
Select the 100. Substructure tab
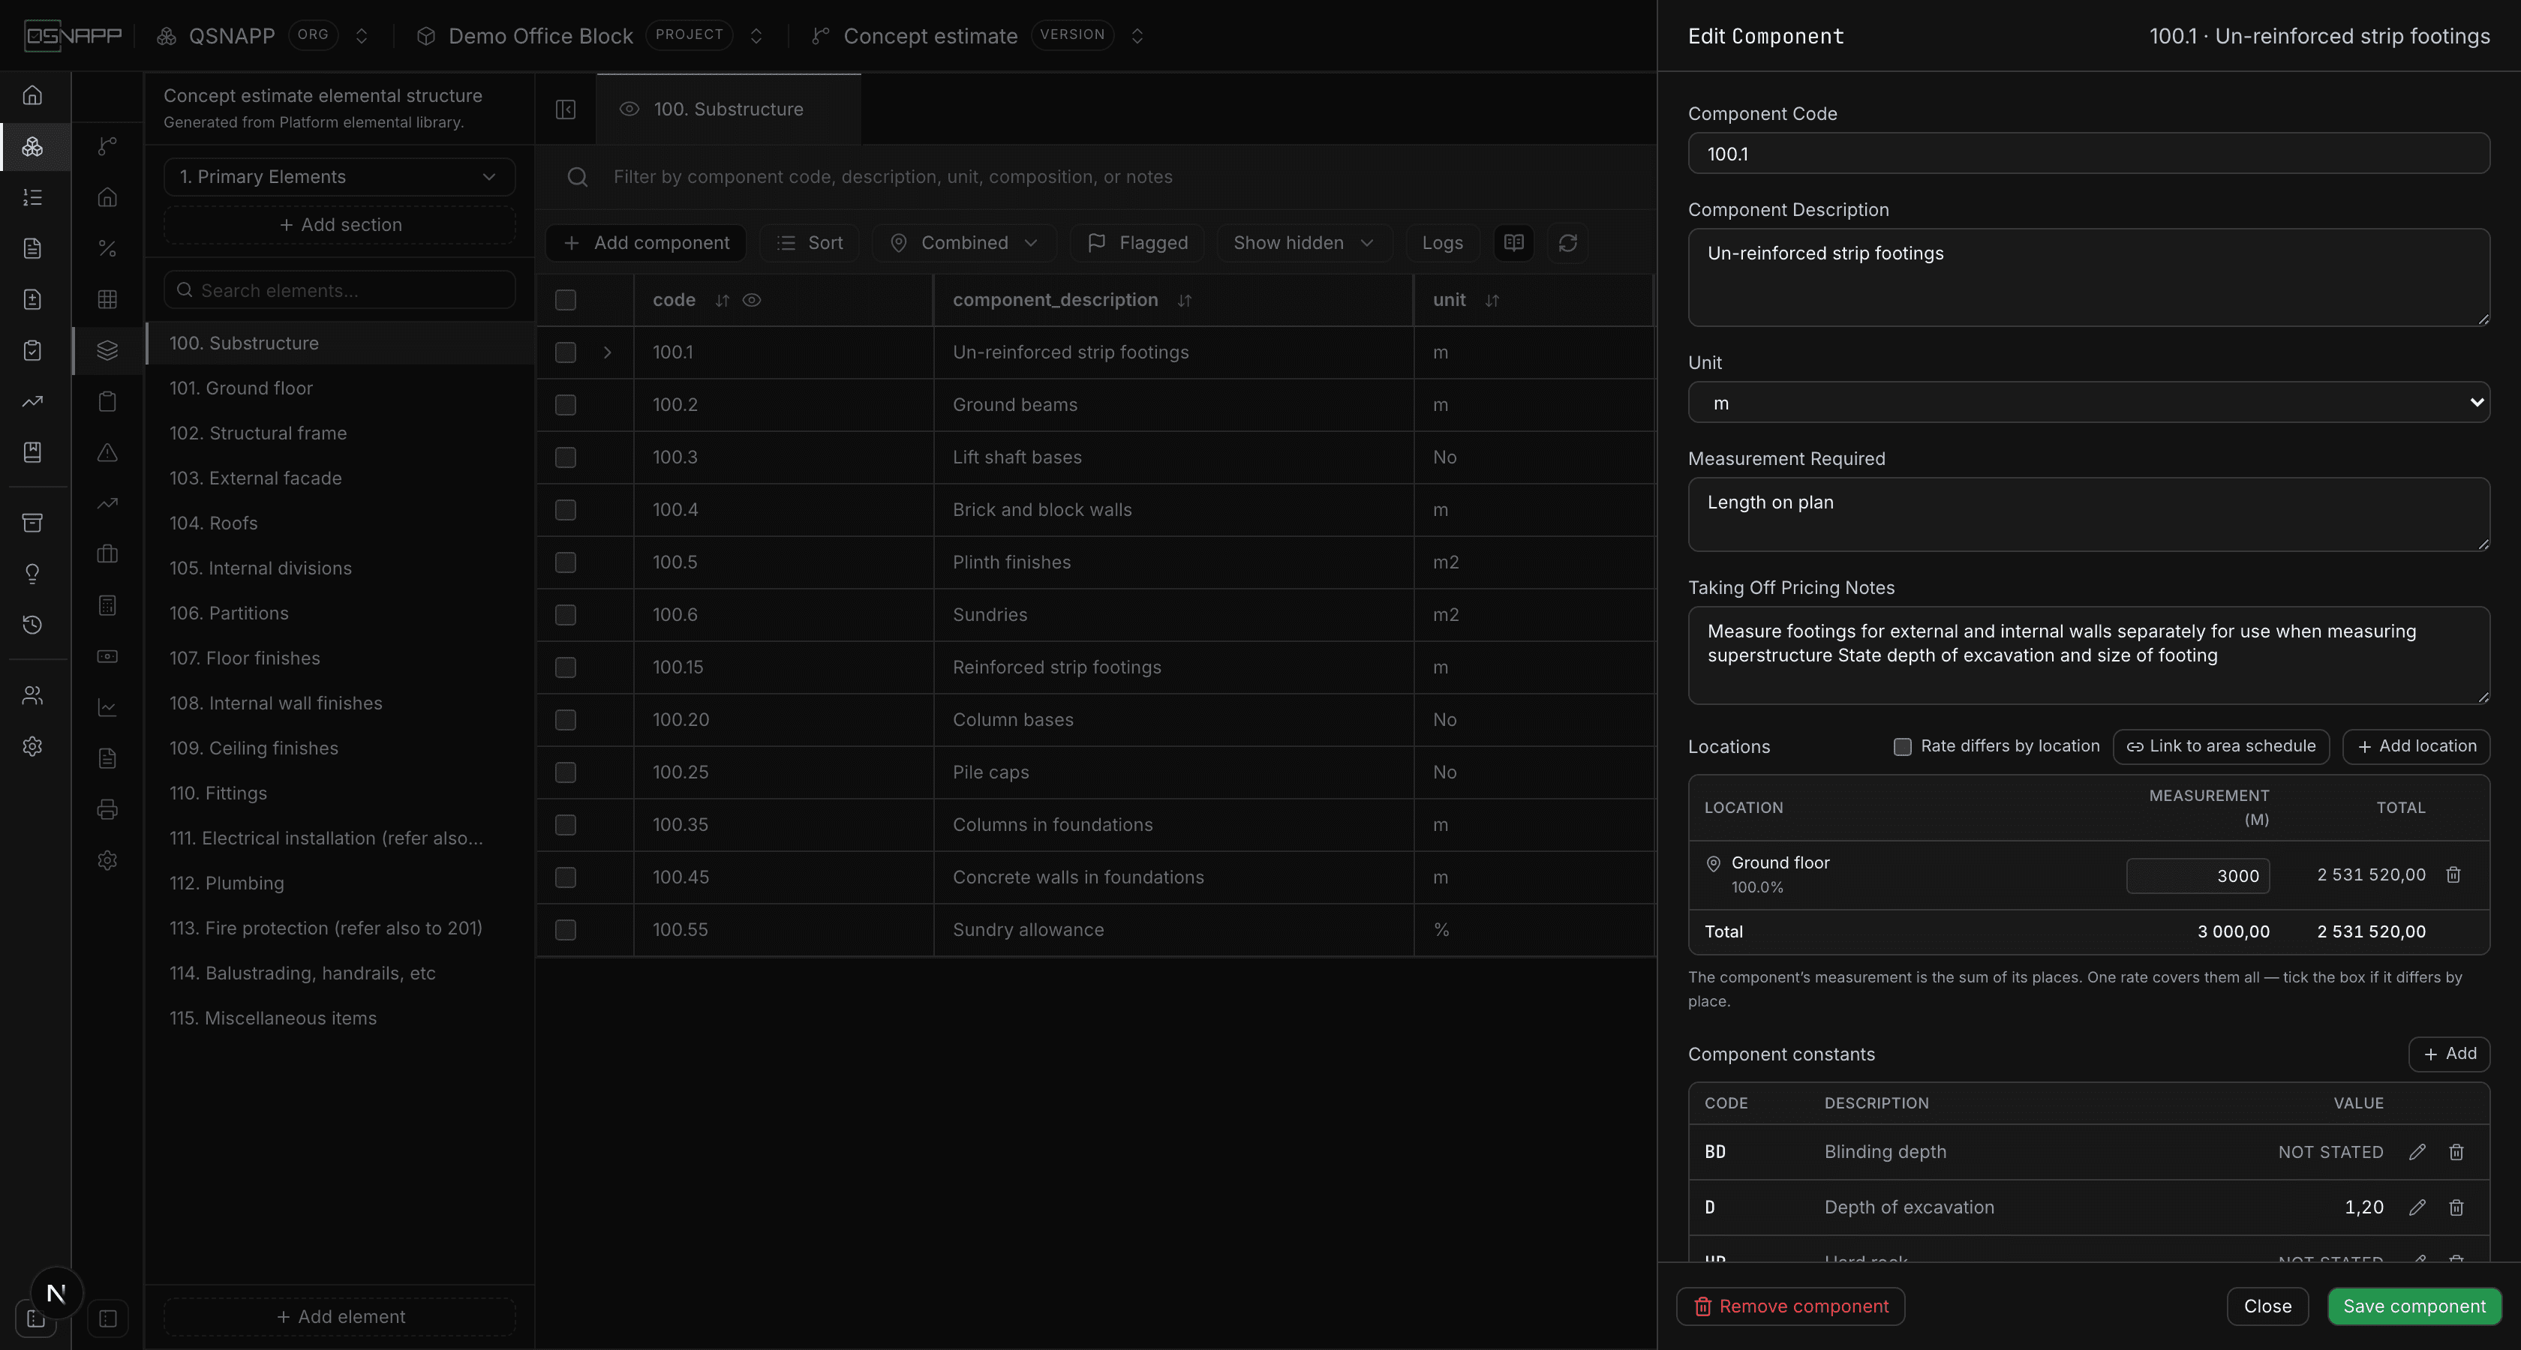click(728, 109)
